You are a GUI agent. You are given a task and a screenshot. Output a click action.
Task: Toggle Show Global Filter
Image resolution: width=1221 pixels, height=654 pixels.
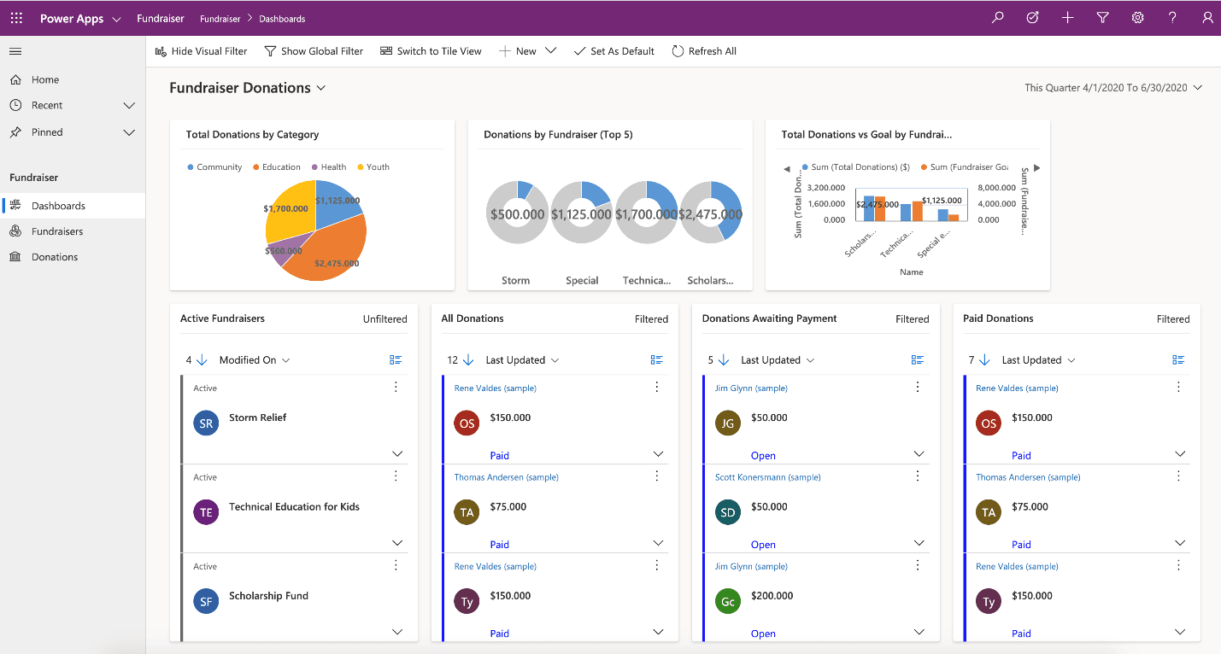(x=314, y=51)
